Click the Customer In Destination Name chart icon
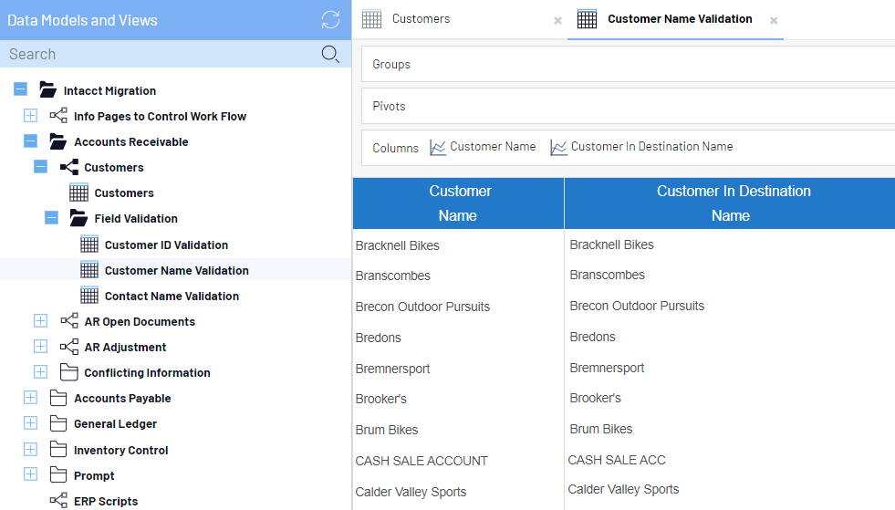 coord(558,147)
